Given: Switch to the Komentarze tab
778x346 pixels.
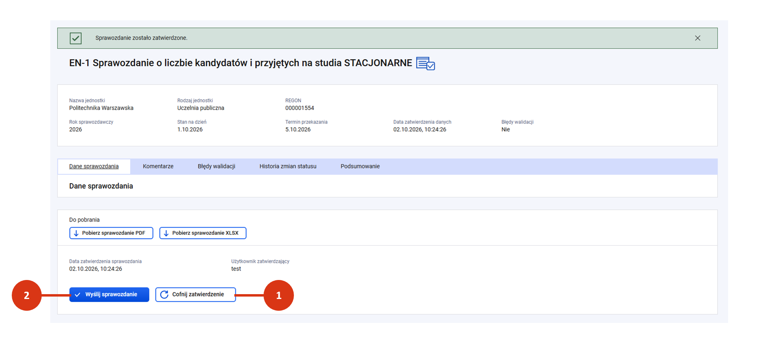Looking at the screenshot, I should click(x=158, y=167).
